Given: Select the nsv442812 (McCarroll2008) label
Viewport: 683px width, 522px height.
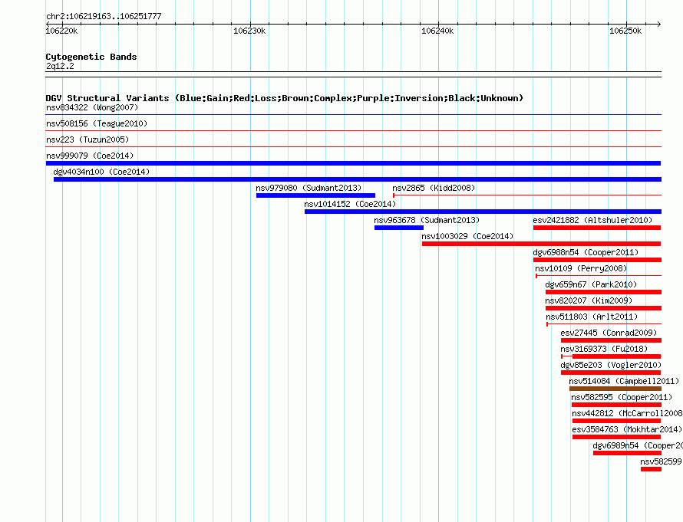Looking at the screenshot, I should tap(627, 413).
